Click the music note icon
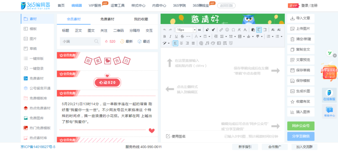This screenshot has height=151, width=338. (x=207, y=43)
